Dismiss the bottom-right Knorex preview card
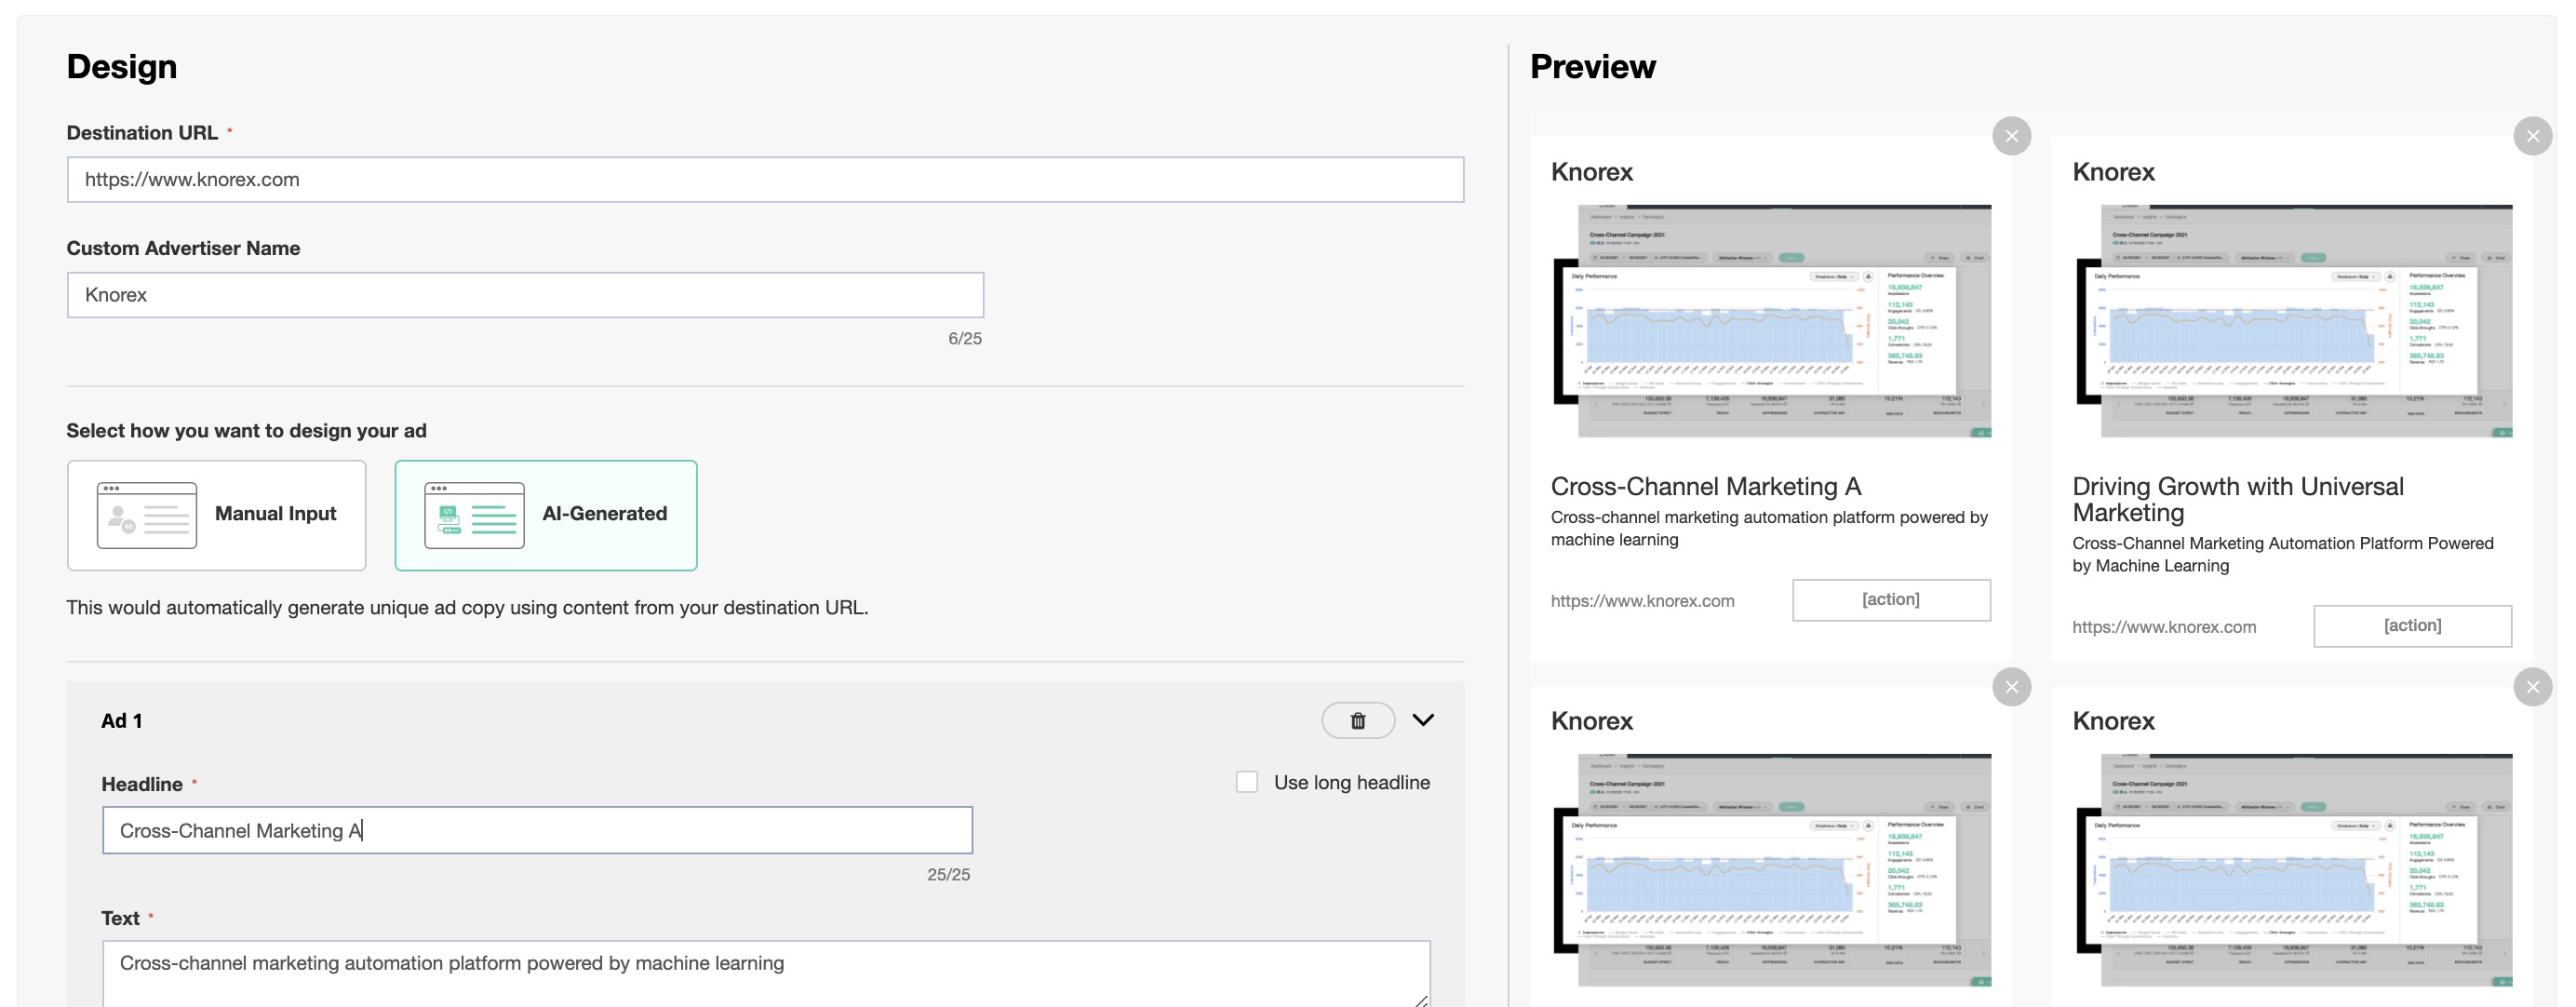 tap(2531, 687)
